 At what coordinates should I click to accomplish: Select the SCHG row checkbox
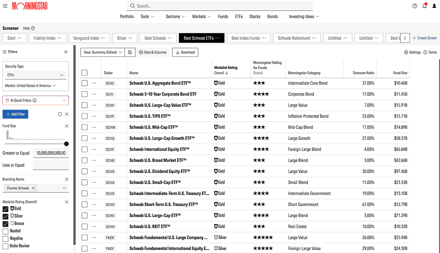tap(85, 138)
